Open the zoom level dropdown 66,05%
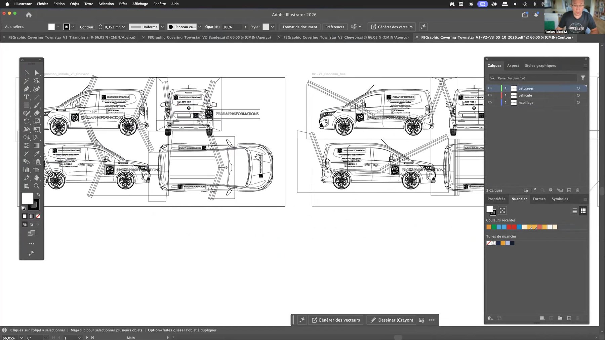The width and height of the screenshot is (605, 340). tap(22, 338)
